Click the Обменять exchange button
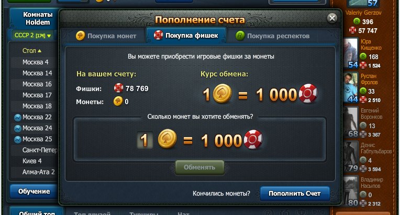This screenshot has height=215, width=400. [x=199, y=167]
